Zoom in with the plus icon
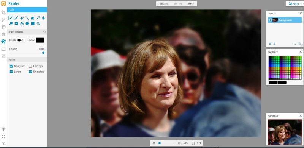The image size is (304, 148). click(x=179, y=143)
